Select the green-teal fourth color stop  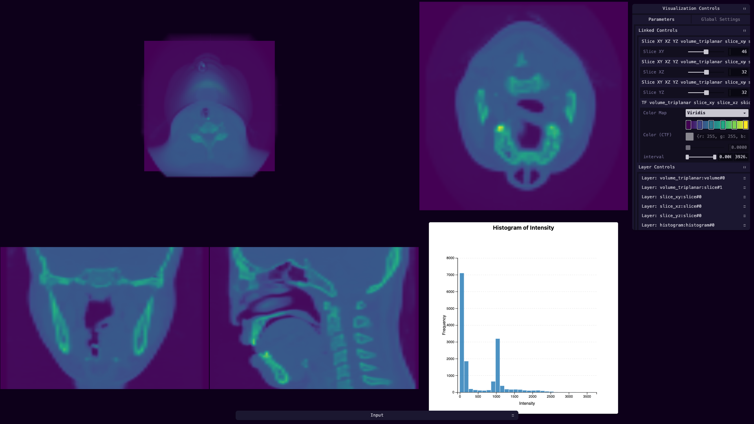click(723, 125)
